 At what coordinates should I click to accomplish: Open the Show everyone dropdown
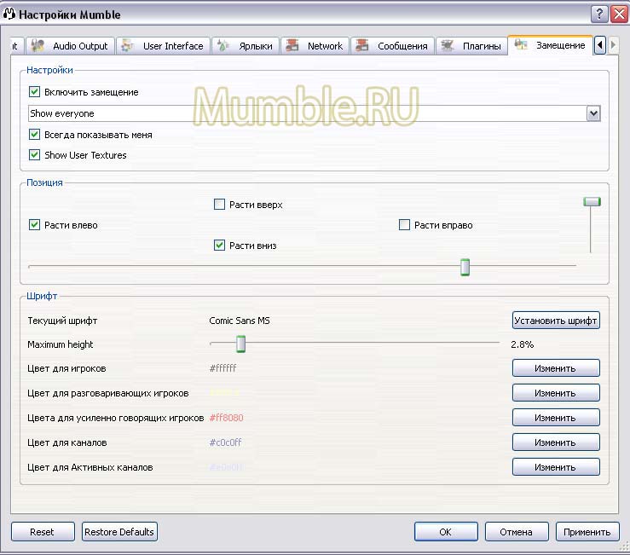tap(593, 113)
